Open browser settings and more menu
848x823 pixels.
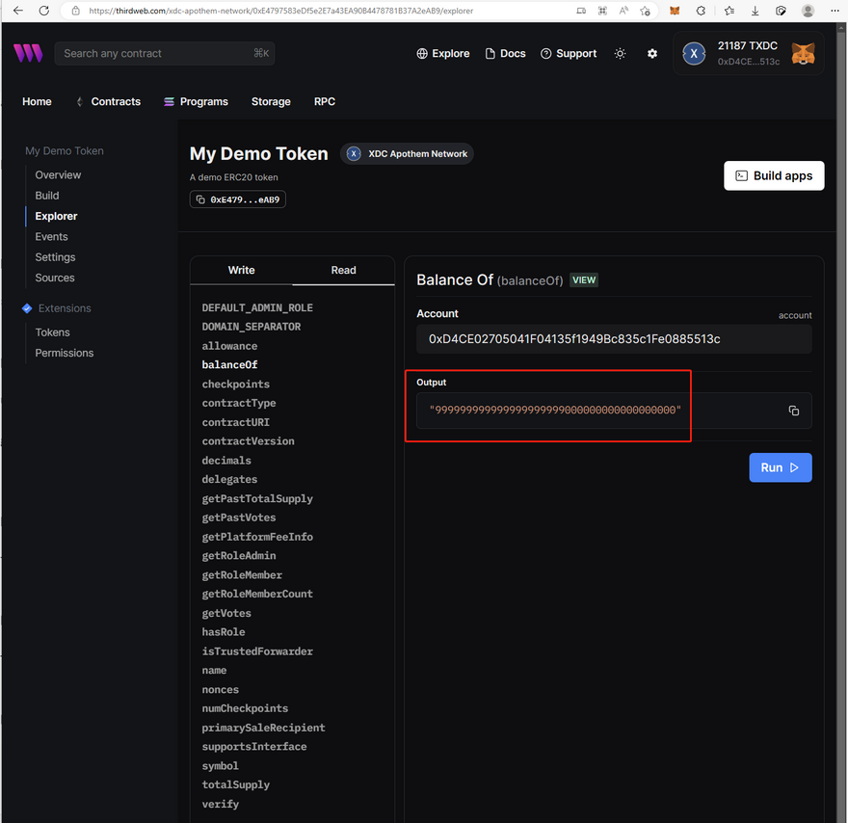(833, 11)
